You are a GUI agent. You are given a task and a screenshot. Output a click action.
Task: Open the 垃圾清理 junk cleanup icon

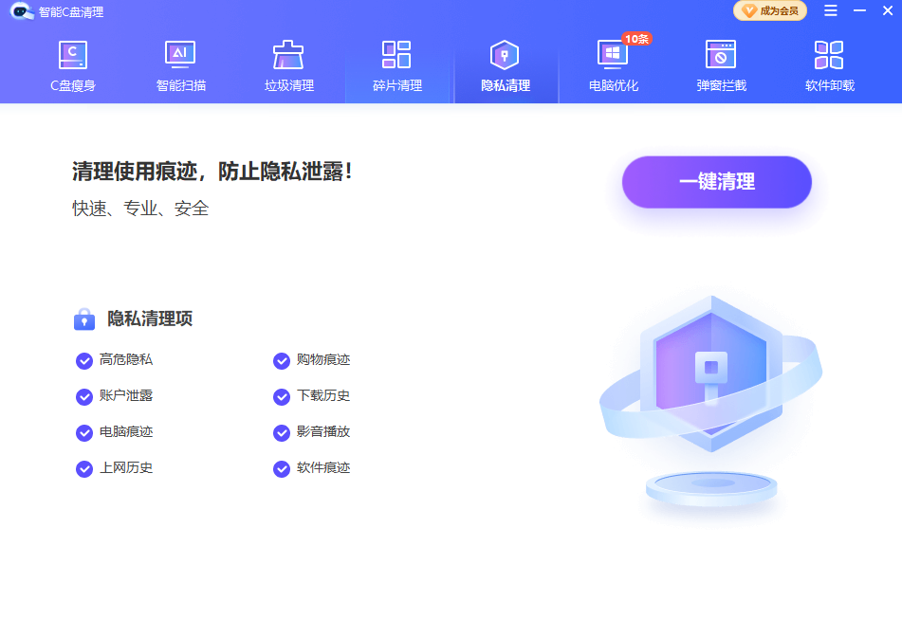pyautogui.click(x=288, y=55)
